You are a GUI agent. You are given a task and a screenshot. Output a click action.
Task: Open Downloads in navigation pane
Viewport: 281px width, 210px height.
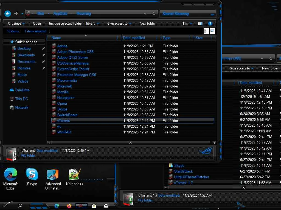pos(26,55)
